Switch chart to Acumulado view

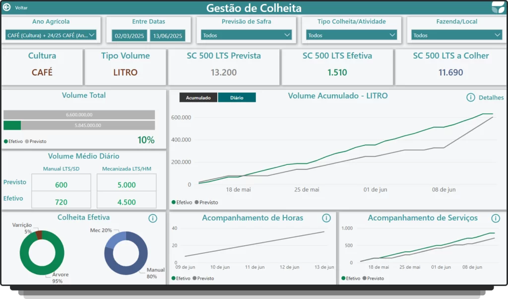click(x=198, y=98)
